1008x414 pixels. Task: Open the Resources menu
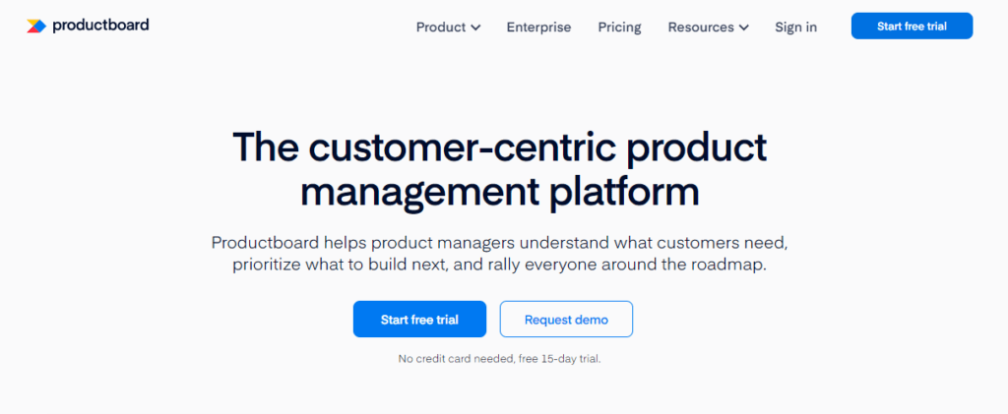[701, 28]
